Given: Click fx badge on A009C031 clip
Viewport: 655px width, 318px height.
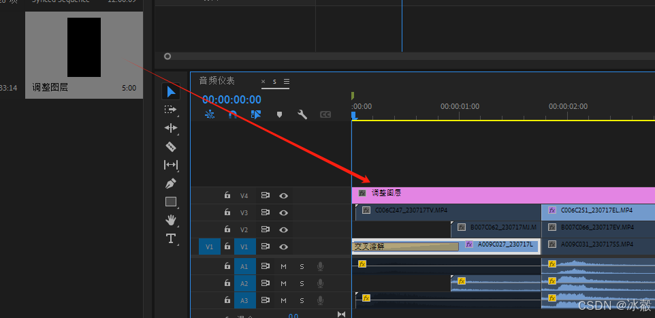Looking at the screenshot, I should tap(552, 244).
